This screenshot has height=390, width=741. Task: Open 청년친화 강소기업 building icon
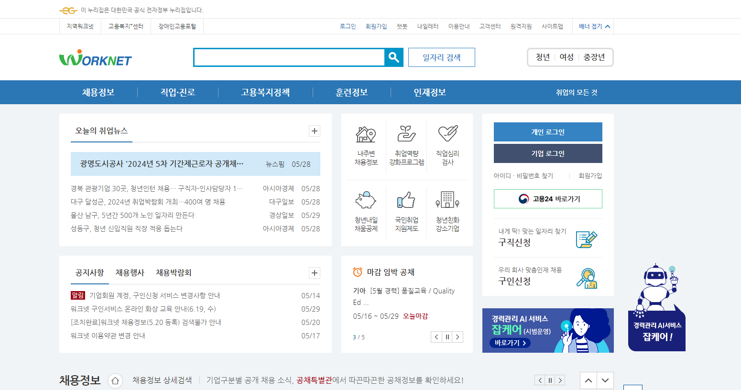click(x=448, y=199)
